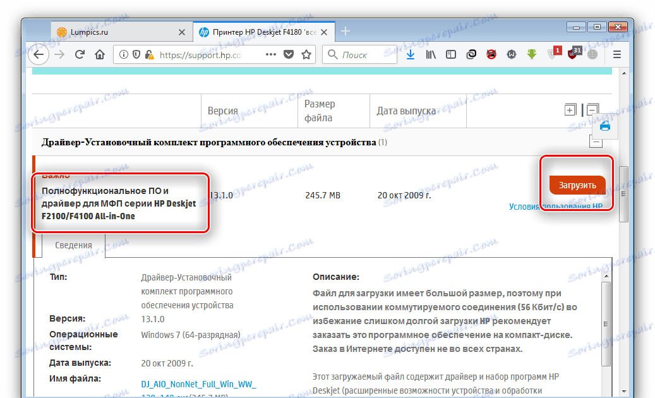Click the gray globe extension icon
This screenshot has height=398, width=655.
pos(592,55)
